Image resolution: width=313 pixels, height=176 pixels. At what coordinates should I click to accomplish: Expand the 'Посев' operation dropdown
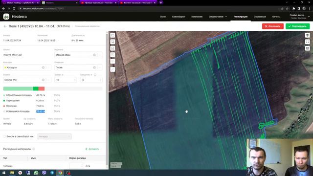[x=100, y=67]
